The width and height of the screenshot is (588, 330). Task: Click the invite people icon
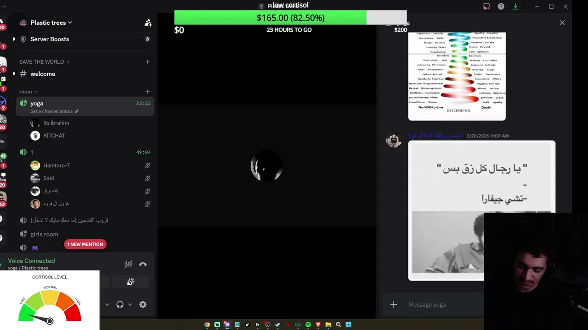pos(148,22)
